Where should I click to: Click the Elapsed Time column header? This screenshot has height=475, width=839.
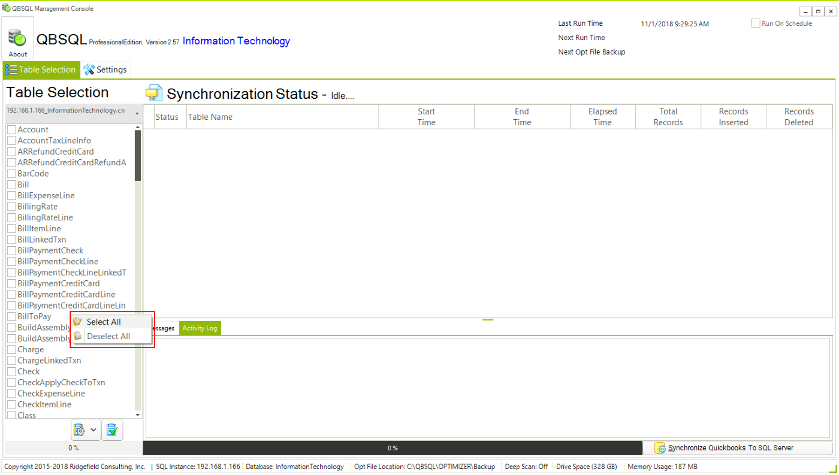click(602, 117)
